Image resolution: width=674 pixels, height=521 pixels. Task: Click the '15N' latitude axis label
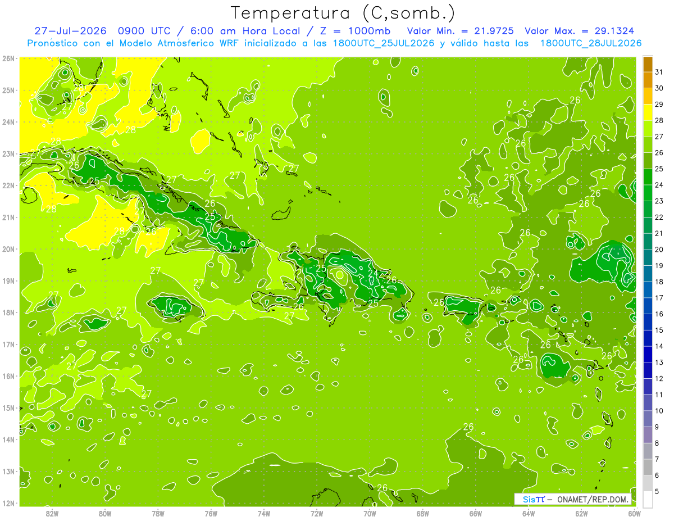click(x=8, y=407)
